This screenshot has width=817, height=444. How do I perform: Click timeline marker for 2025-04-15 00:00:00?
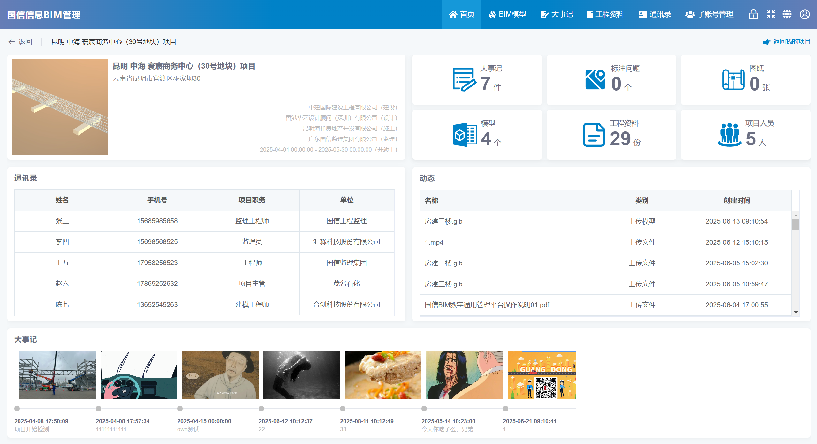pyautogui.click(x=180, y=409)
